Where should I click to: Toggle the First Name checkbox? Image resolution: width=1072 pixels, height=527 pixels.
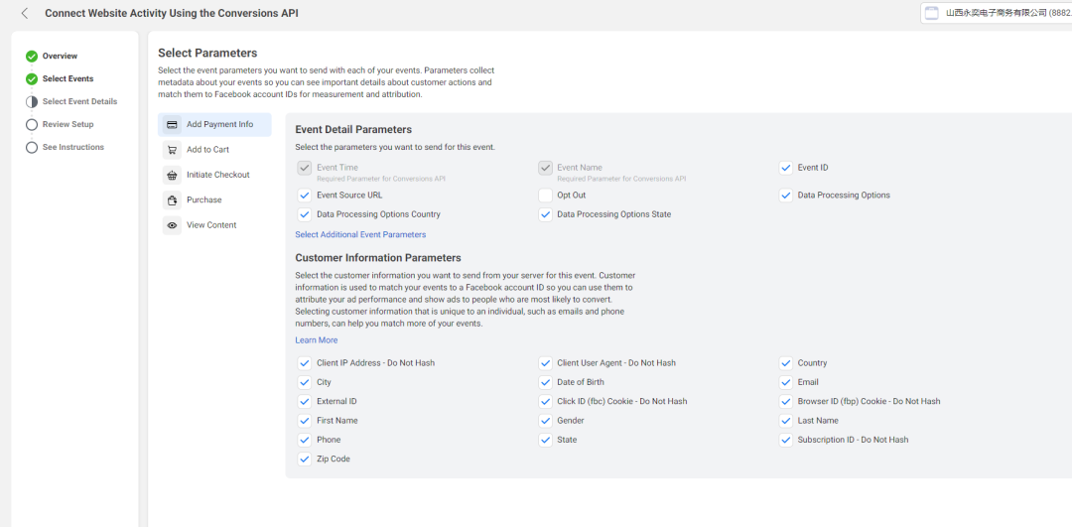305,421
